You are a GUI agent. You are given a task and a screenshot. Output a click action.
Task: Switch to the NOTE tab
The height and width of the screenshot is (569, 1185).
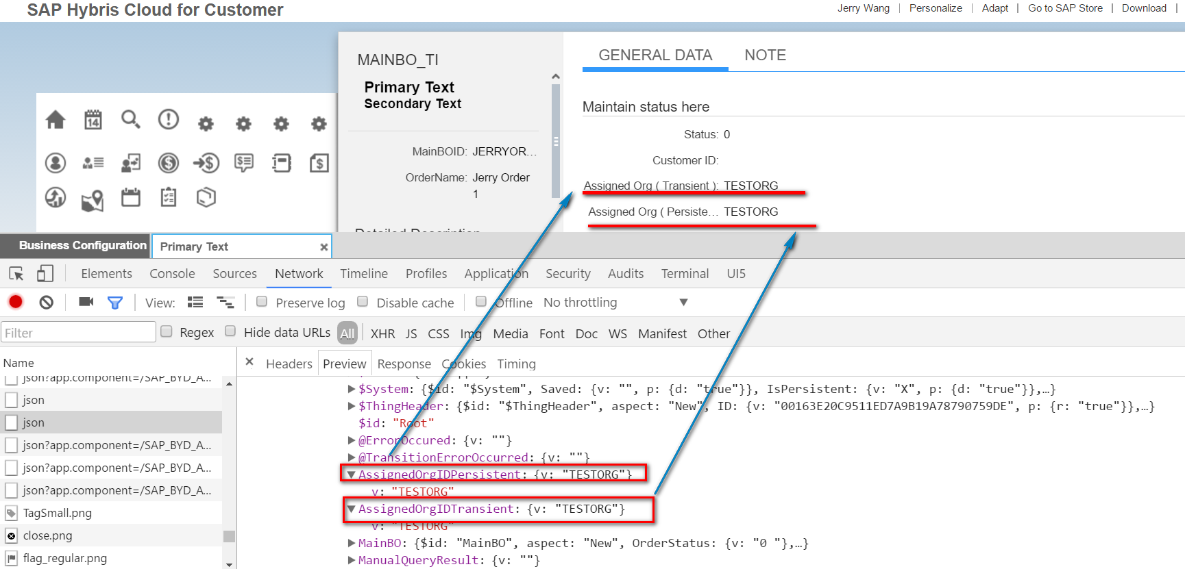(x=765, y=55)
